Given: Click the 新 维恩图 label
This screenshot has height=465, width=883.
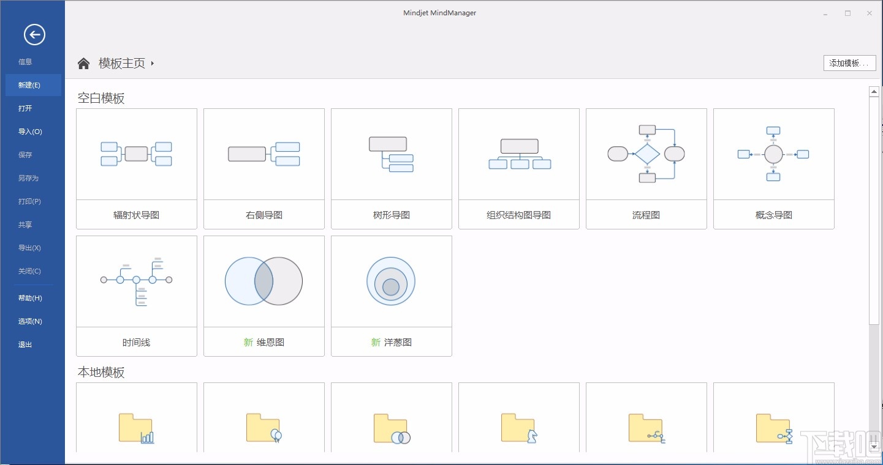Looking at the screenshot, I should tap(263, 342).
